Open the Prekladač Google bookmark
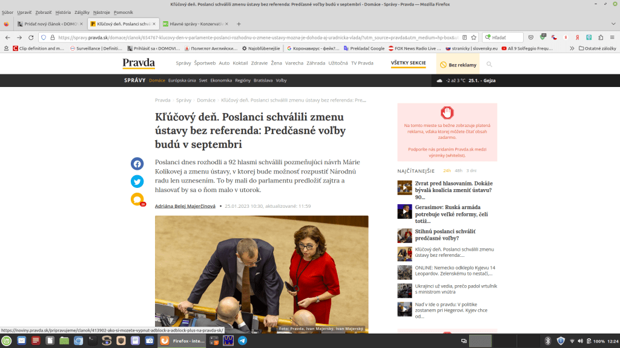 (364, 48)
